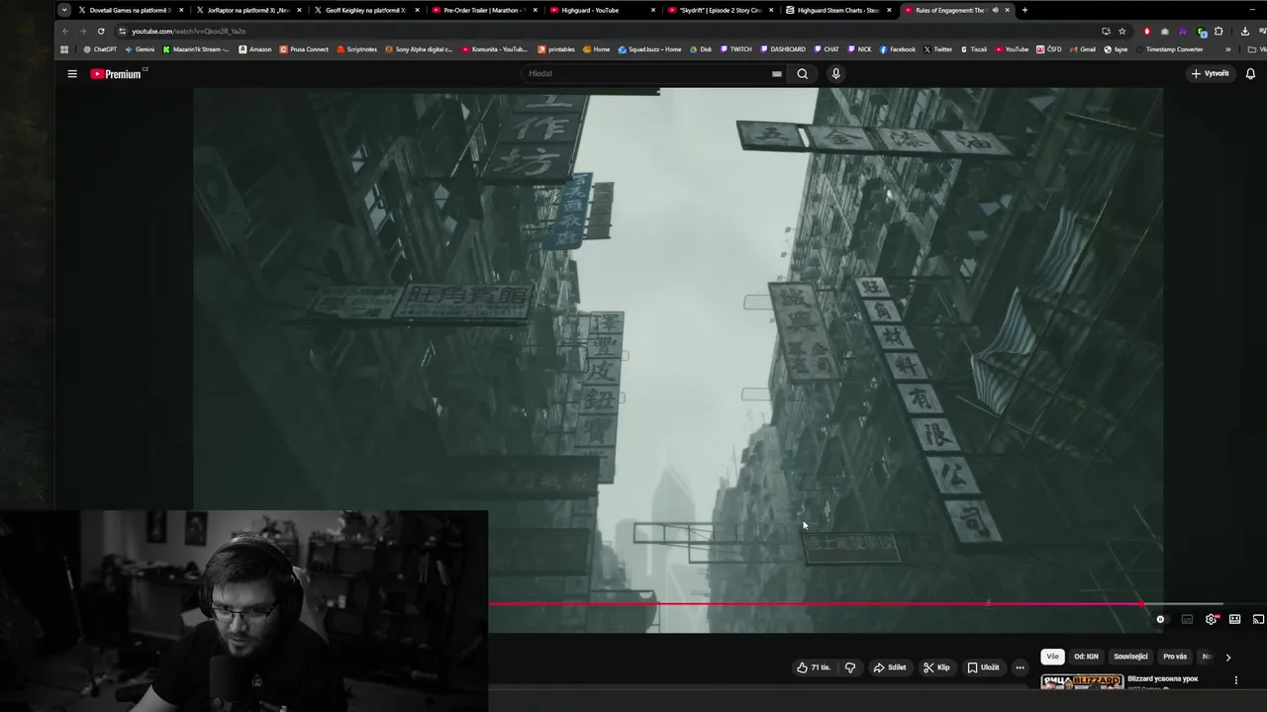1267x712 pixels.
Task: Switch to theater mode
Action: click(1234, 620)
